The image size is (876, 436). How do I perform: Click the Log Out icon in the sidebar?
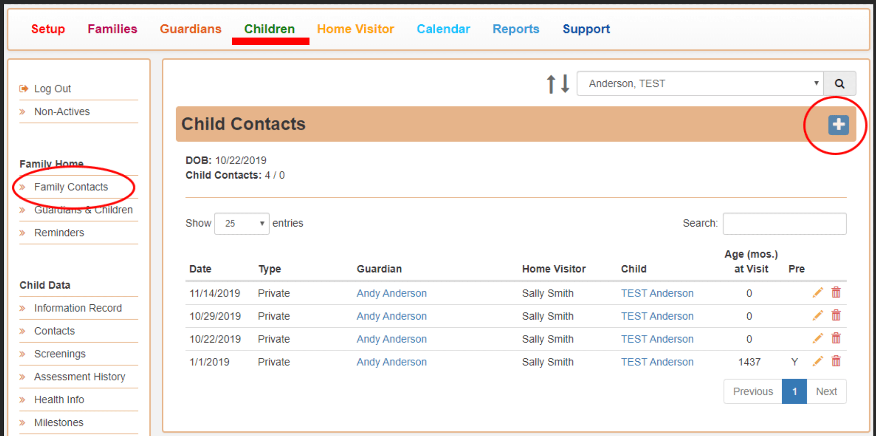coord(23,88)
